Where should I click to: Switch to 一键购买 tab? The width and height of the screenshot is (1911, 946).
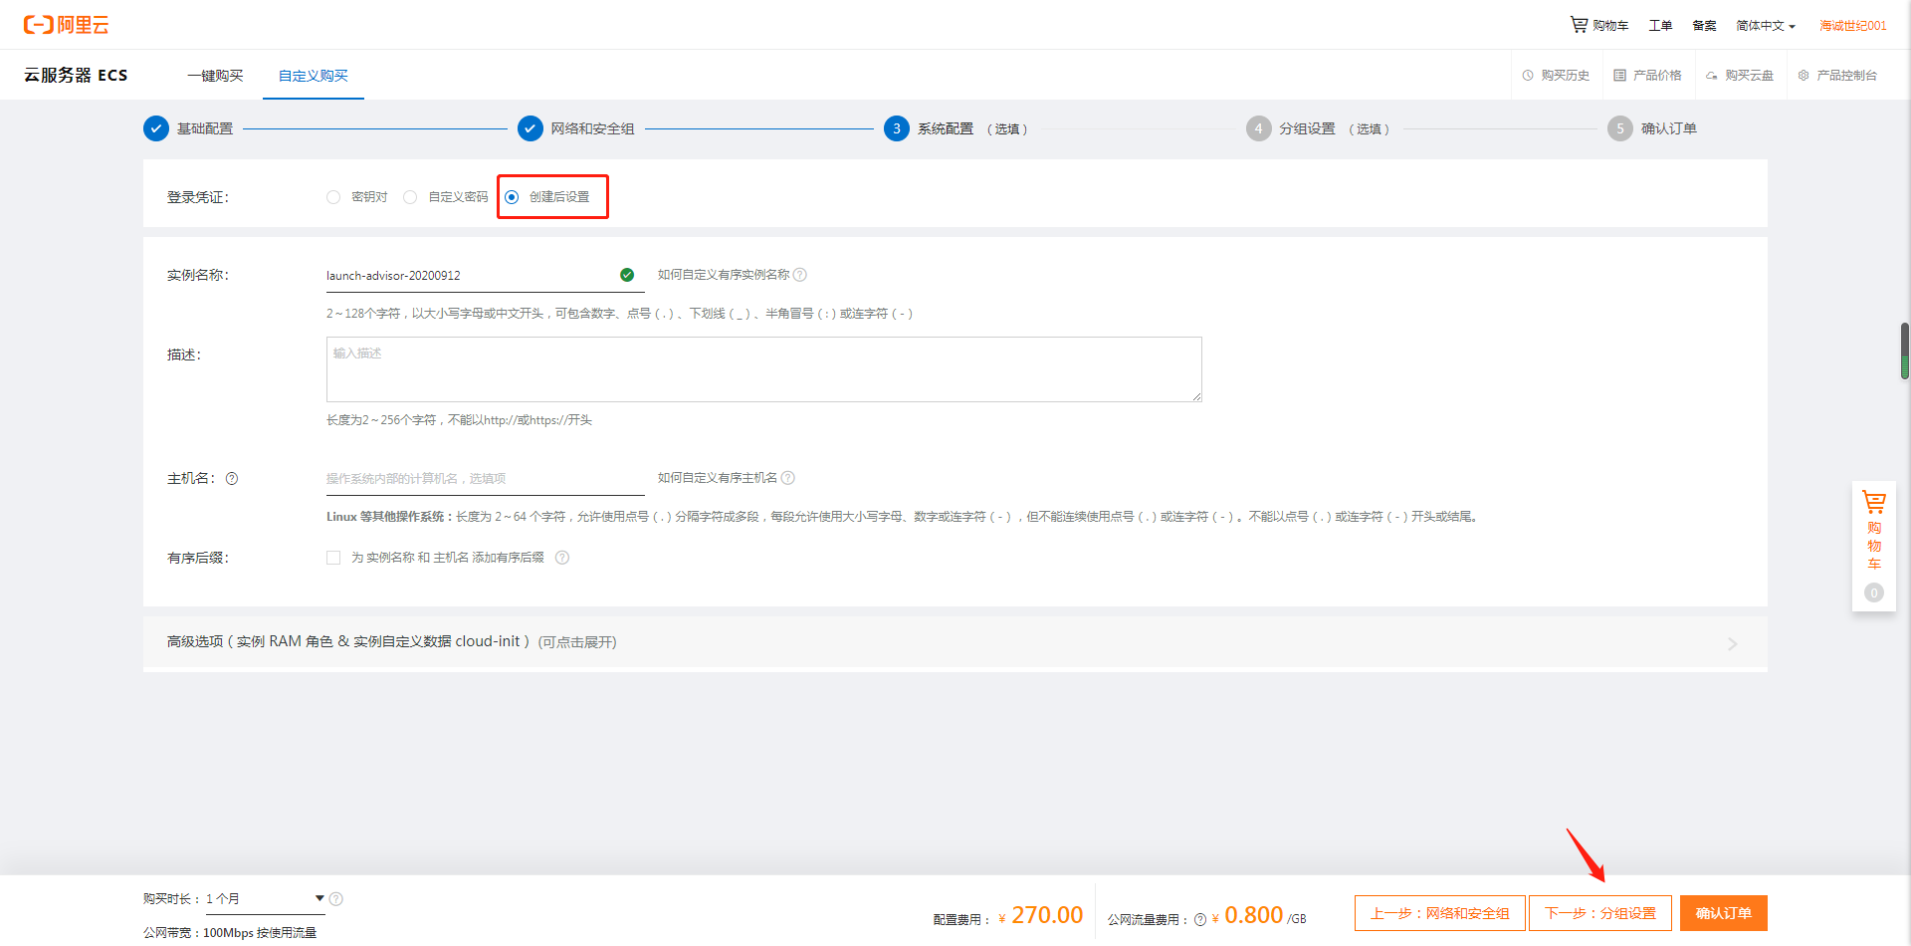[215, 76]
